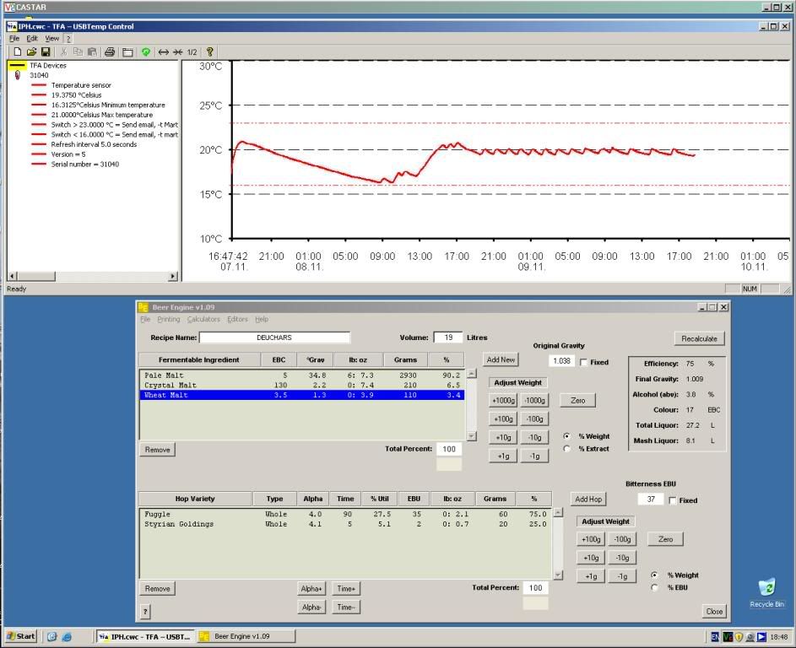Click the New document icon in USBTemp toolbar
This screenshot has width=796, height=648.
coord(17,51)
